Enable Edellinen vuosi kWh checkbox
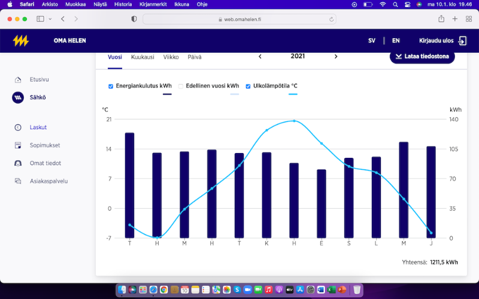479x299 pixels. (x=180, y=86)
